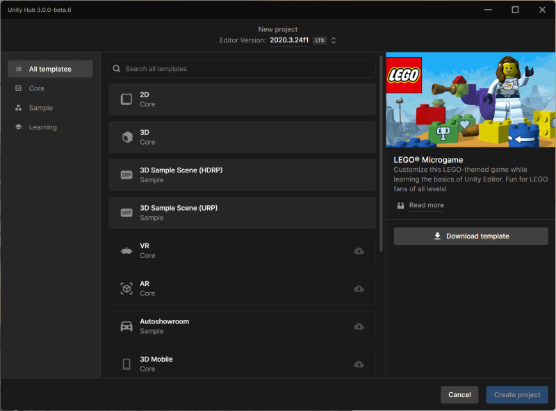Click the Create project button
This screenshot has height=411, width=556.
pos(517,395)
